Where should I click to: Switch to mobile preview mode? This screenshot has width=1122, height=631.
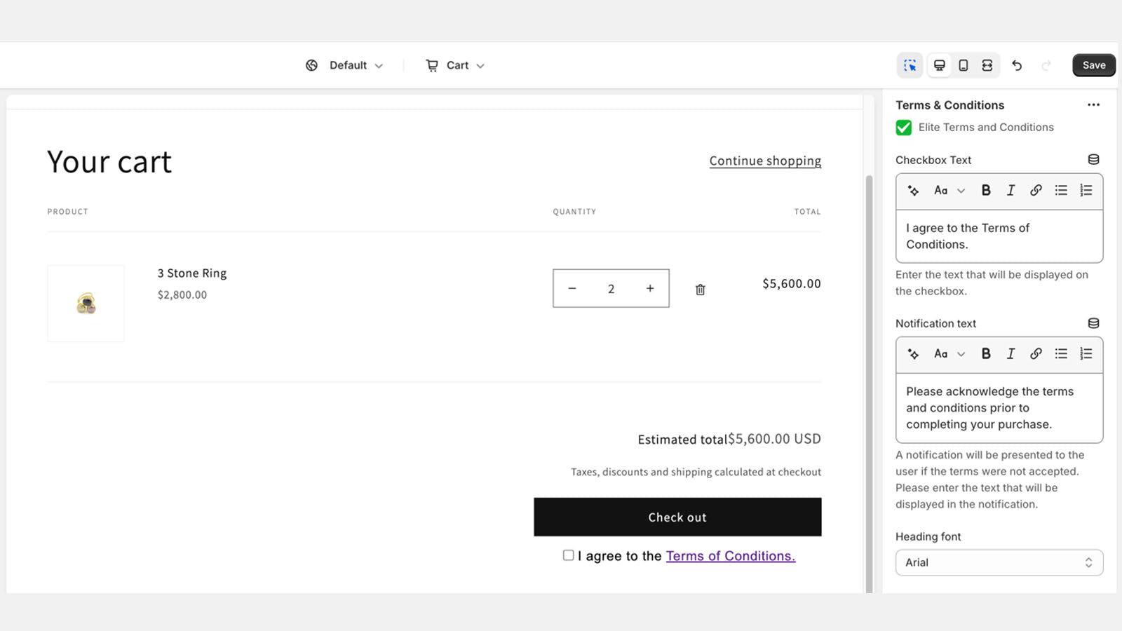point(963,65)
